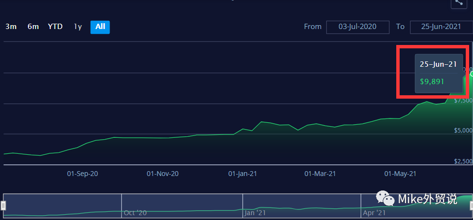Click the chart's last data point marker
The width and height of the screenshot is (473, 220).
point(472,73)
